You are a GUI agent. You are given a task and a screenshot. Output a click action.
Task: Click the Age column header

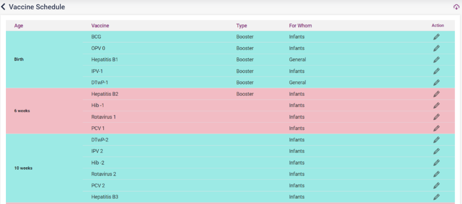[18, 26]
